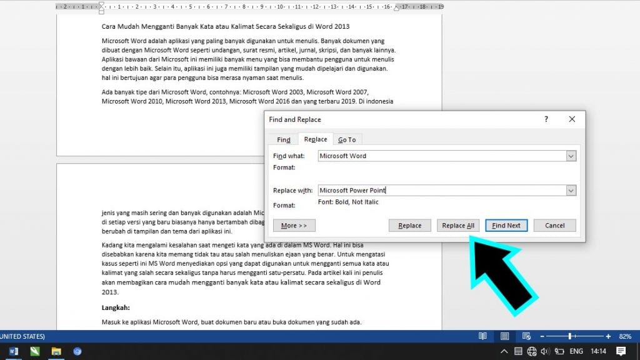Click the paragraph starting 'Kadang kita mengalami'
Image resolution: width=640 pixels, height=360 pixels.
click(245, 268)
